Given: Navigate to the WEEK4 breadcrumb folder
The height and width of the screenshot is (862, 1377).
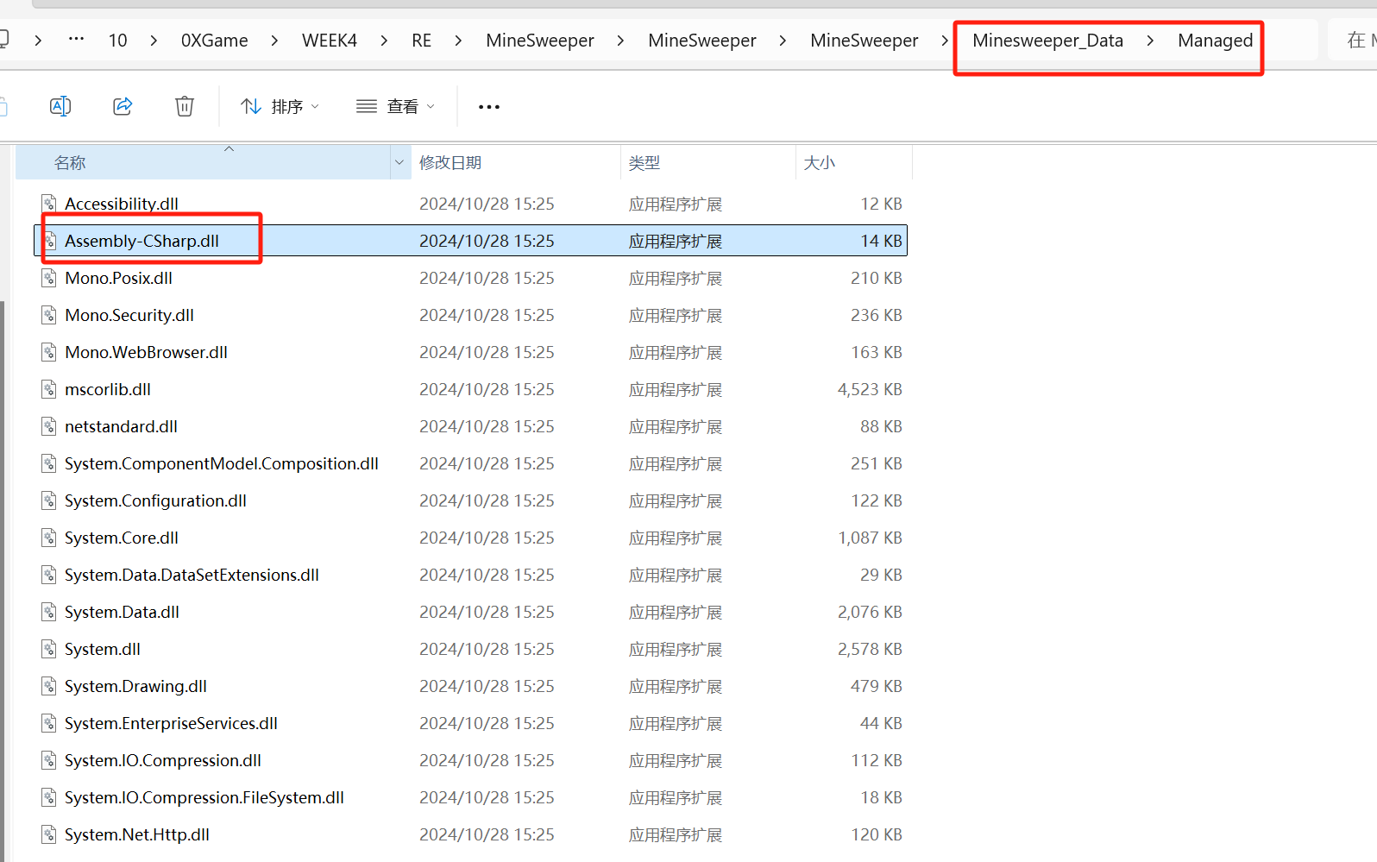Looking at the screenshot, I should [x=330, y=41].
